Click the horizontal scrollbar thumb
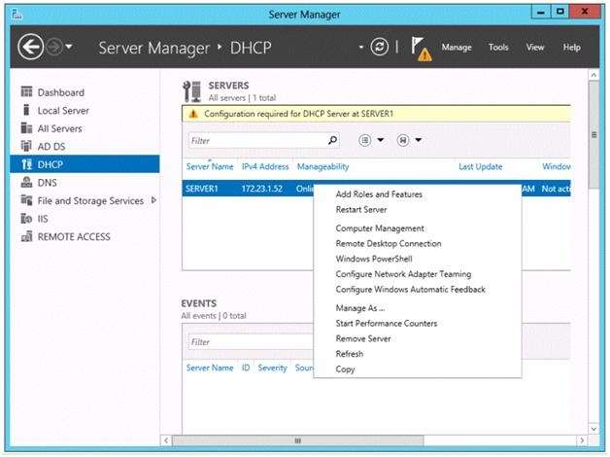The height and width of the screenshot is (457, 610). click(297, 440)
